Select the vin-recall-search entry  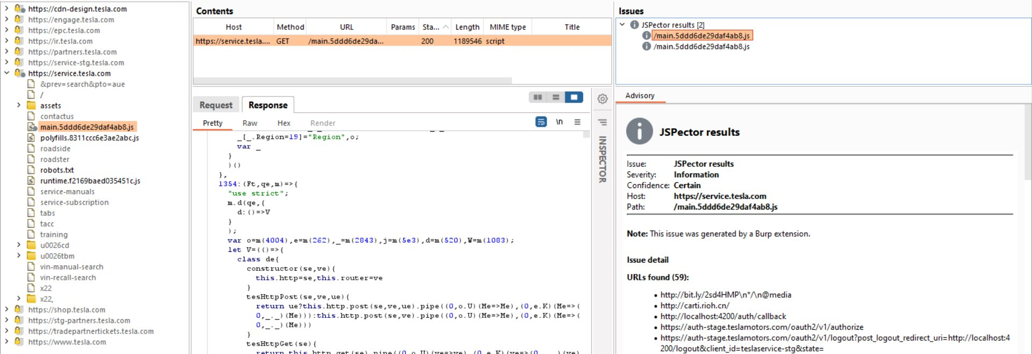click(68, 277)
